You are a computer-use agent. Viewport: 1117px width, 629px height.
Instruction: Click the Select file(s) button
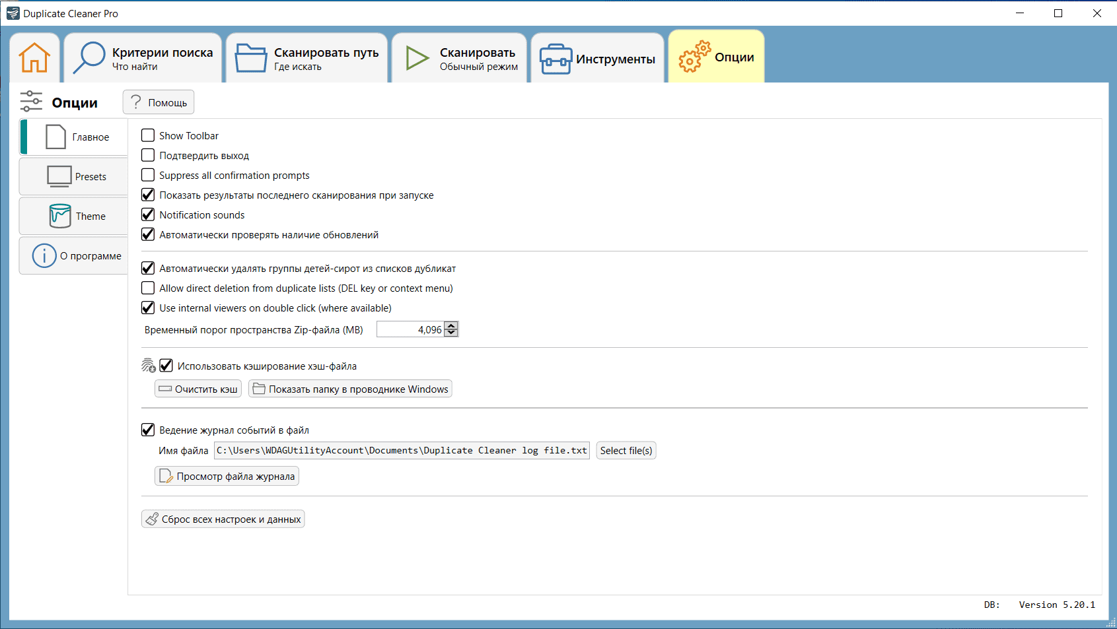[x=626, y=450]
